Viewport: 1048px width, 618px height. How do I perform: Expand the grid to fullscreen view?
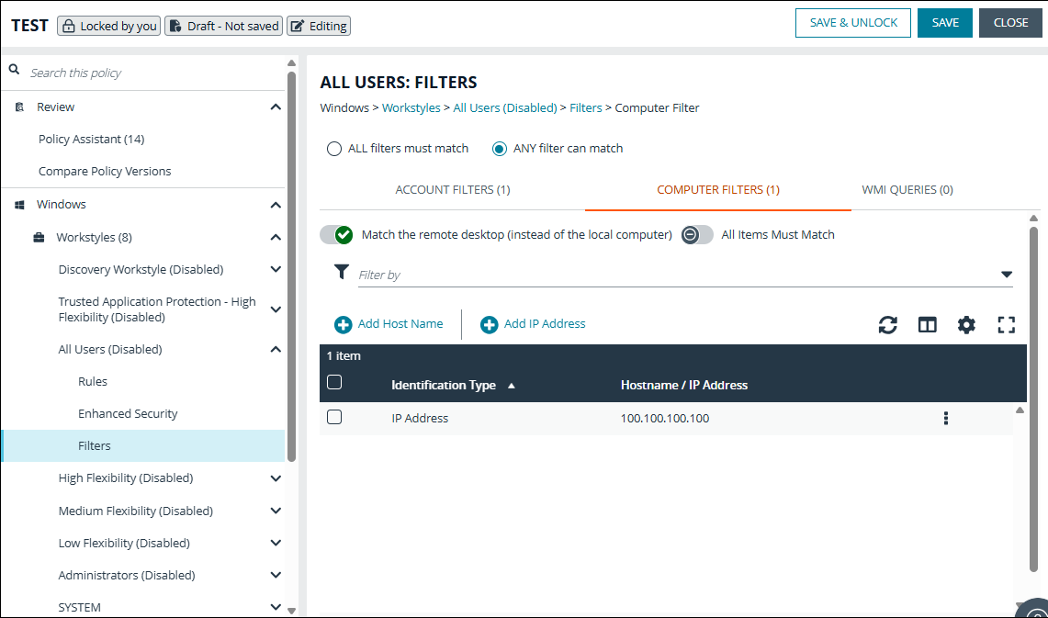pyautogui.click(x=1006, y=324)
